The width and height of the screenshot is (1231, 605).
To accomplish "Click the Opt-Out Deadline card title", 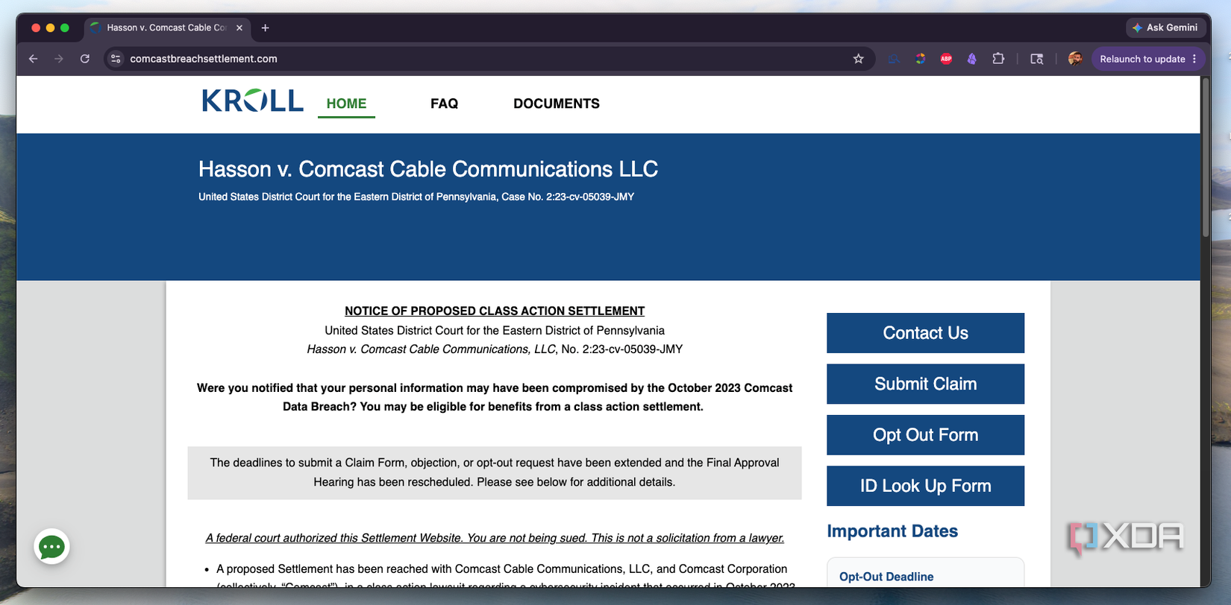I will [x=886, y=577].
